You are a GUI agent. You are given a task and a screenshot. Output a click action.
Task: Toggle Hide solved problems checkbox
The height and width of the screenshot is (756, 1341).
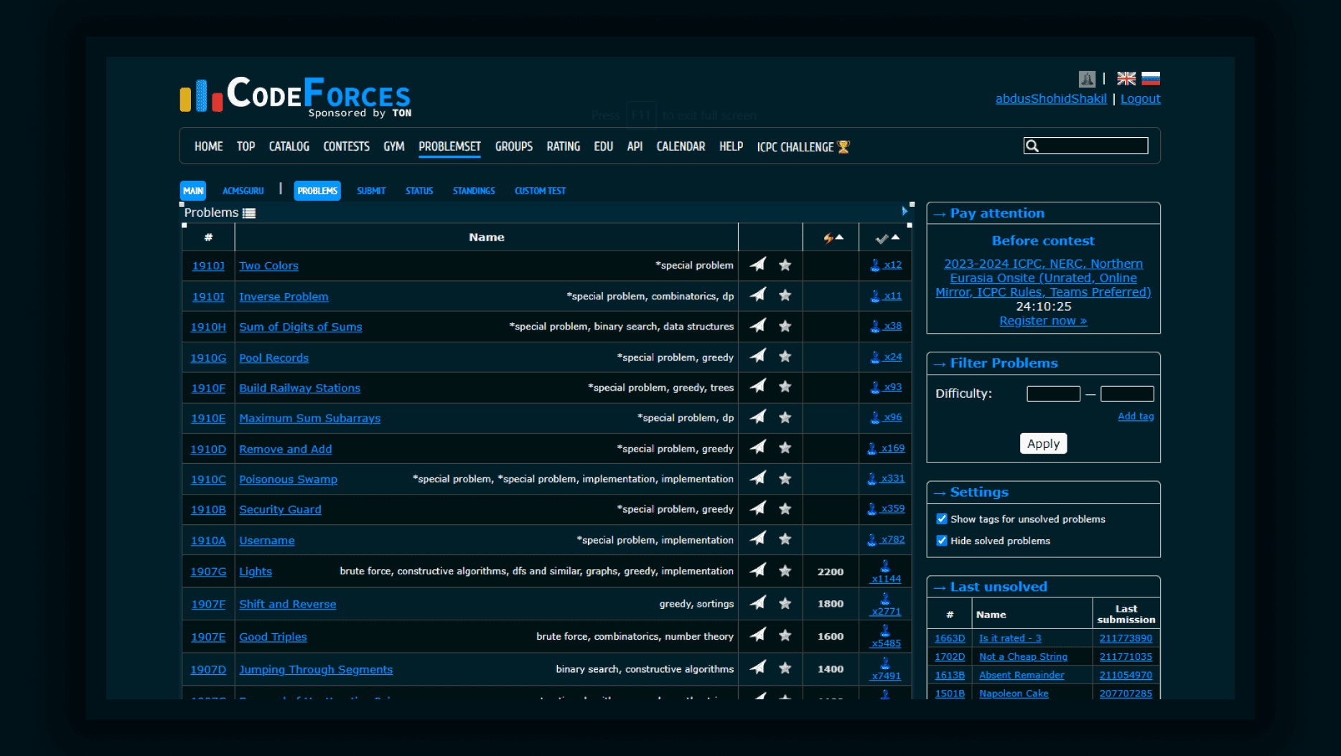click(942, 541)
